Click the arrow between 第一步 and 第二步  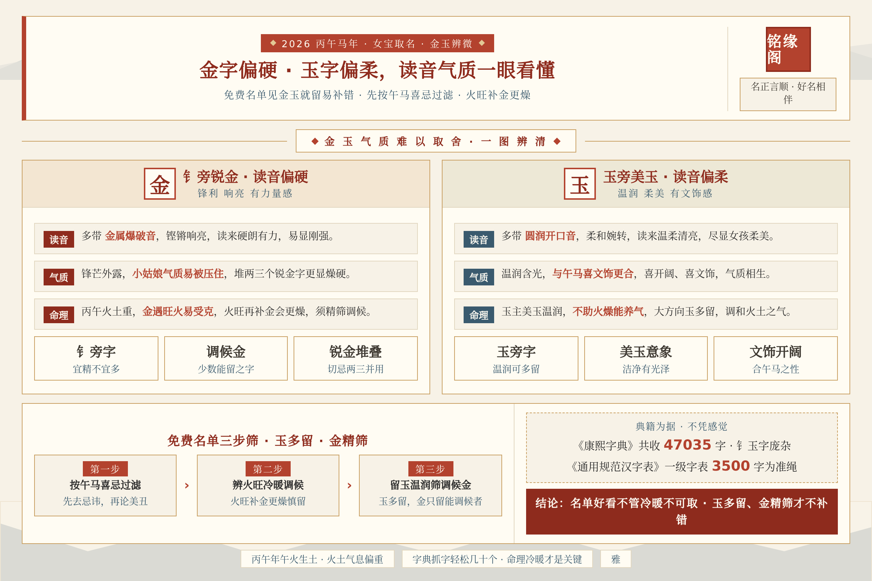pyautogui.click(x=187, y=485)
